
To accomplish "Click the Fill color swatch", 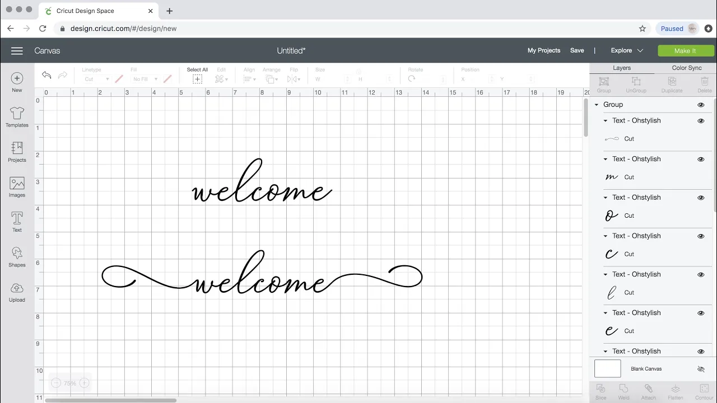I will (x=167, y=79).
